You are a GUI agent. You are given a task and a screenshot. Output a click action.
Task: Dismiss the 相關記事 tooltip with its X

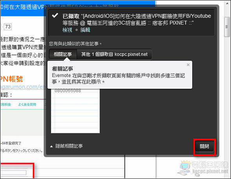click(x=188, y=65)
